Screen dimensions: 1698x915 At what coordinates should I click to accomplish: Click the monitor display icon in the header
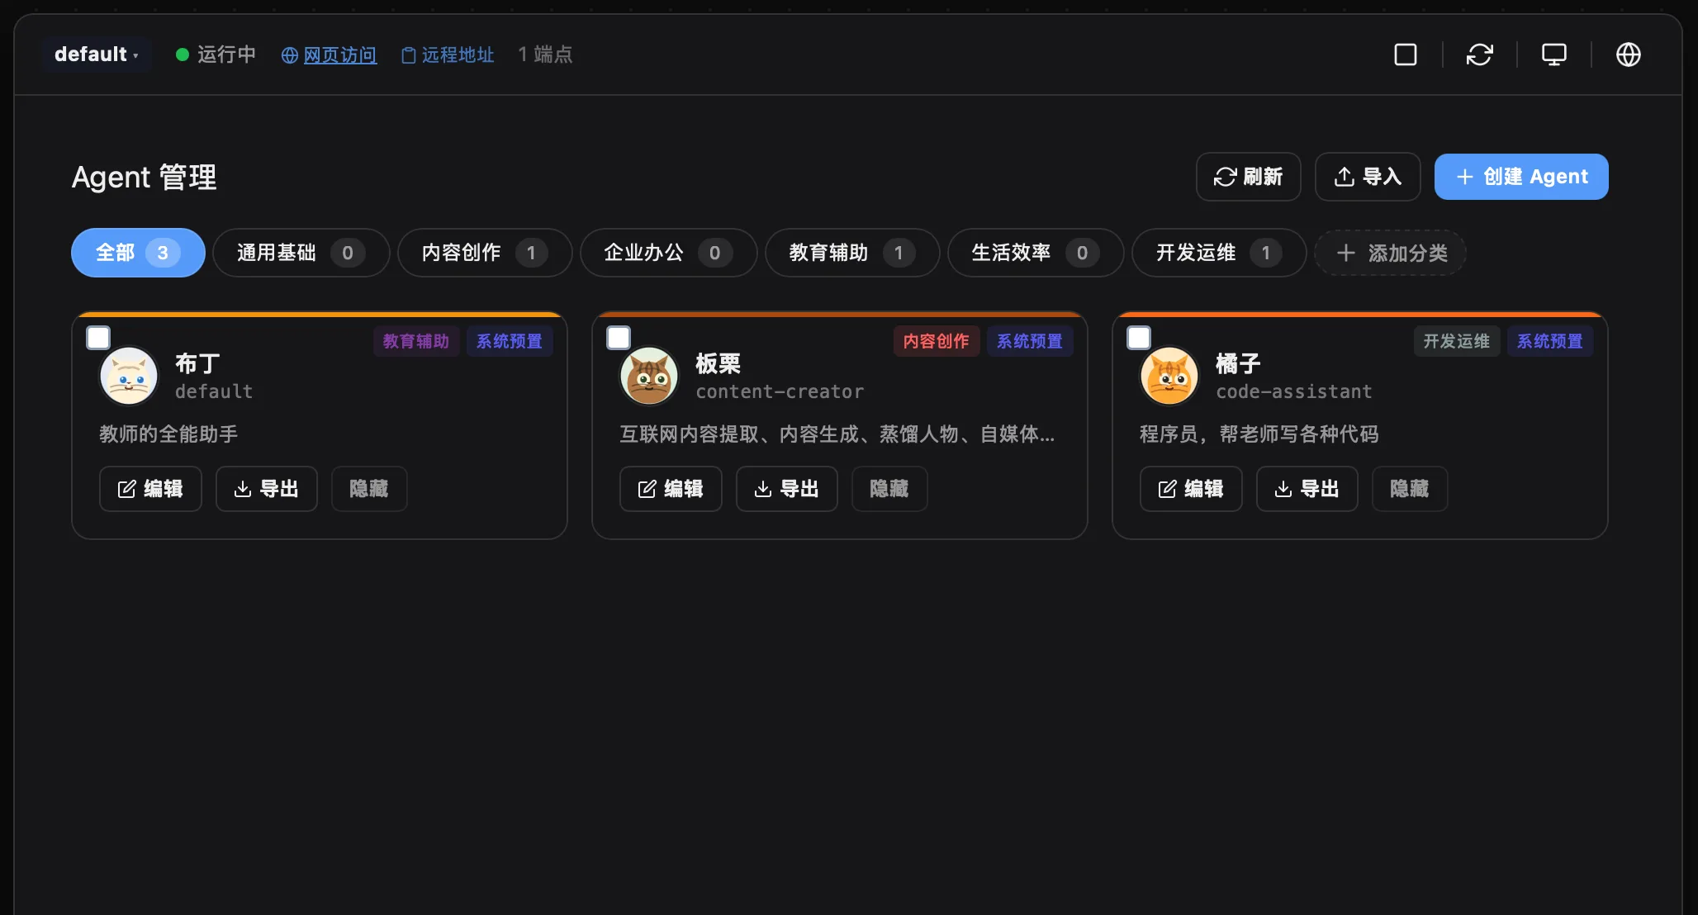pyautogui.click(x=1554, y=55)
